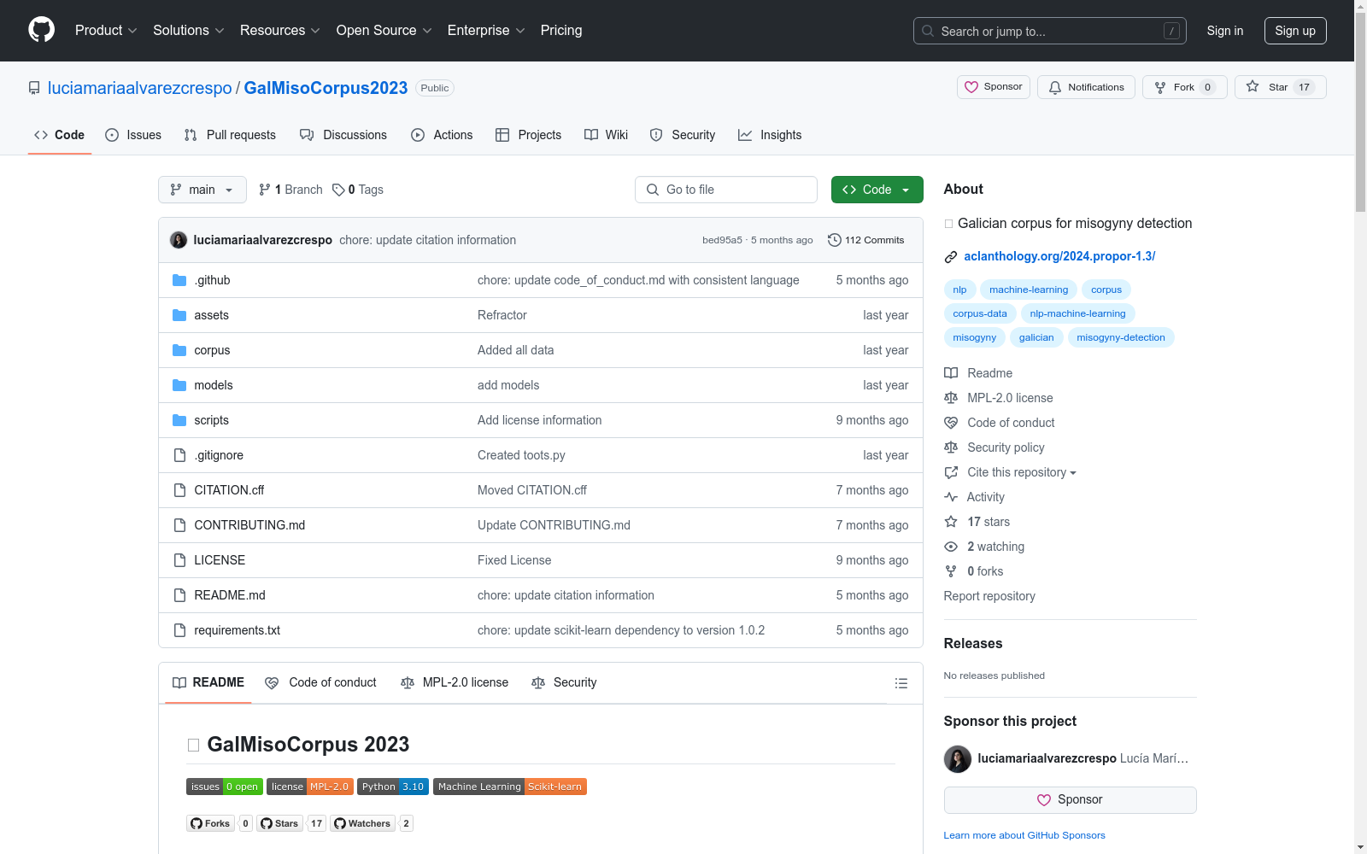Click Report repository link
Viewport: 1367px width, 854px height.
[989, 596]
